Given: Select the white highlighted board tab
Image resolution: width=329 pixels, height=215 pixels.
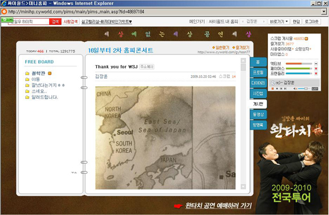Looking at the screenshot, I should pos(258,104).
